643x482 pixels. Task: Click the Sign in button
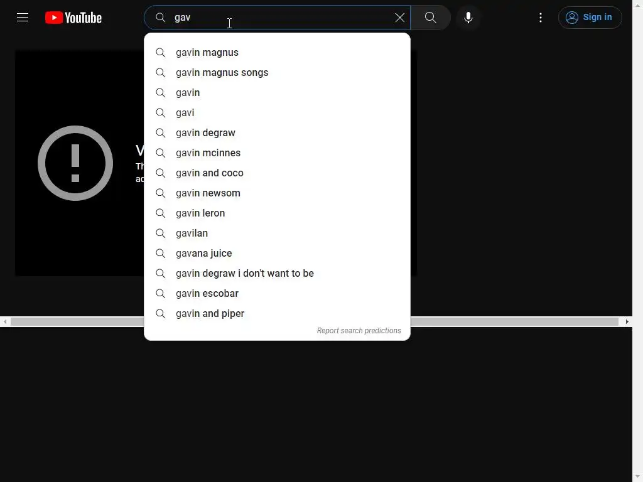[x=590, y=18]
